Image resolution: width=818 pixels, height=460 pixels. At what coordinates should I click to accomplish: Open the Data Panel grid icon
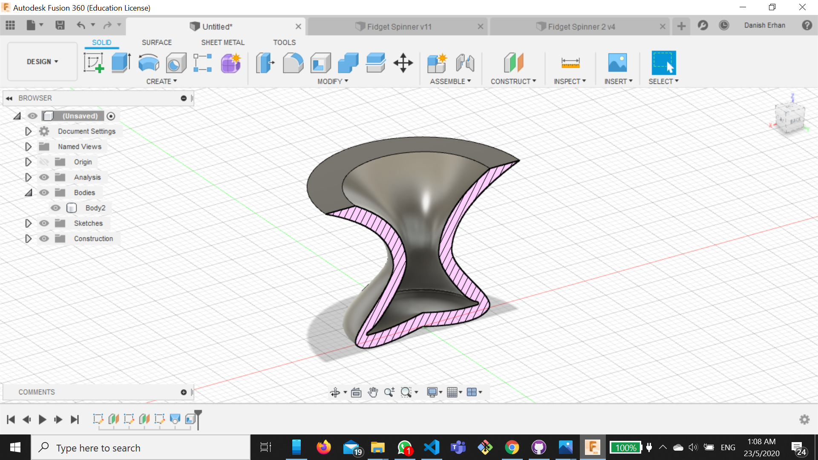pyautogui.click(x=10, y=26)
